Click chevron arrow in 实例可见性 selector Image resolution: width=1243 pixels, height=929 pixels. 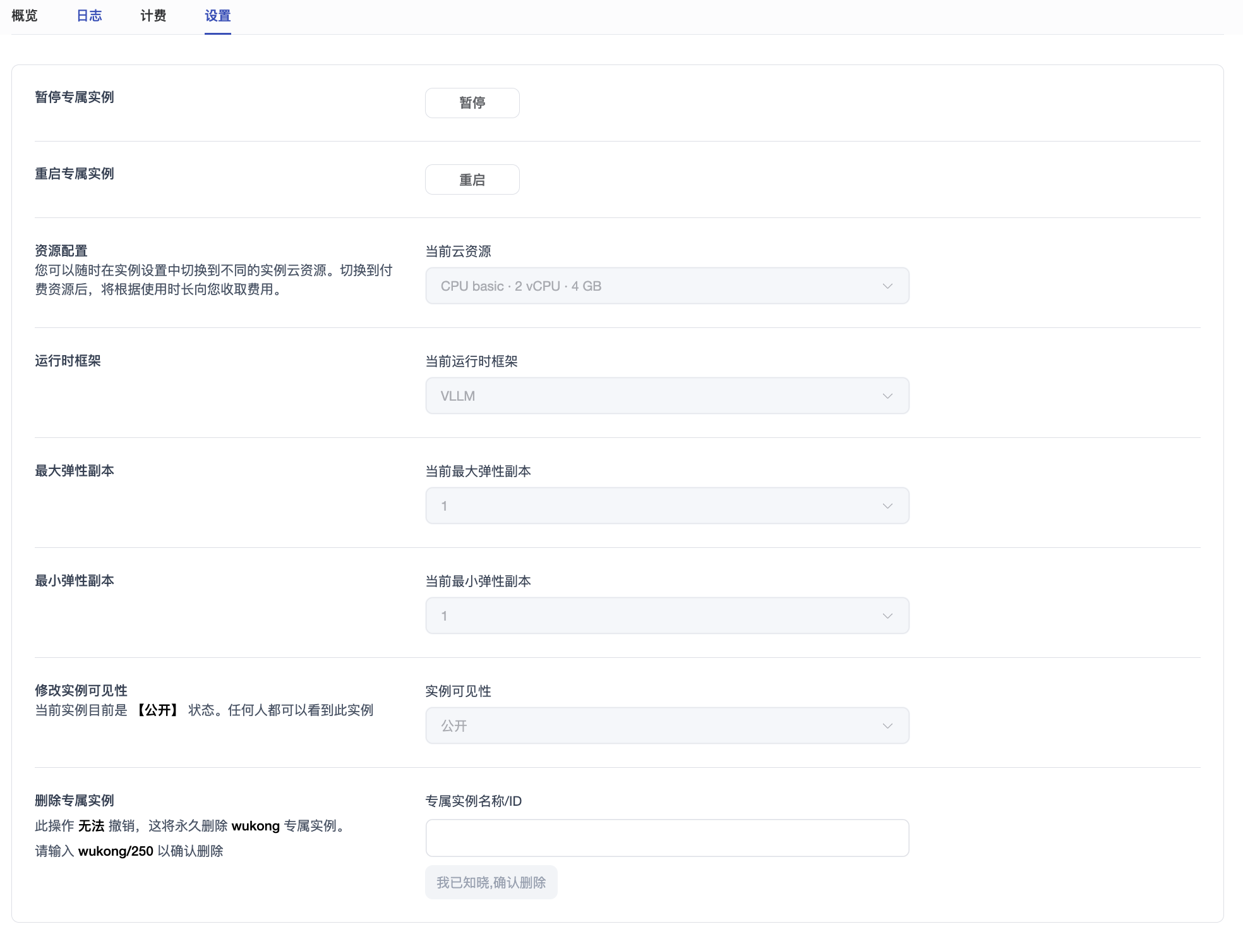pyautogui.click(x=887, y=726)
